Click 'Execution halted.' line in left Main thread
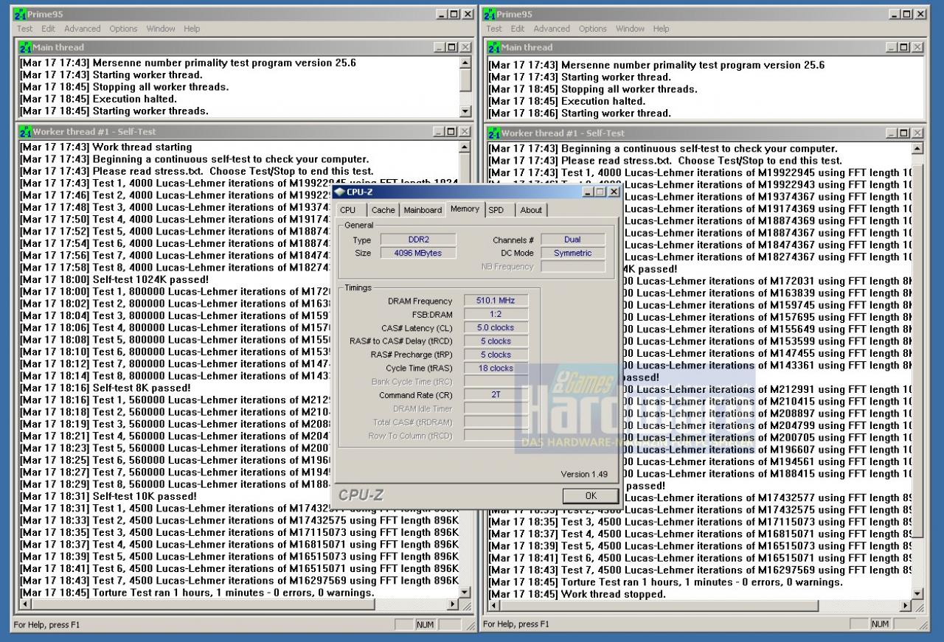944x642 pixels. click(98, 99)
